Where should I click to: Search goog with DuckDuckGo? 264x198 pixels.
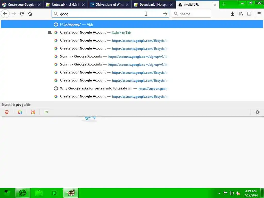pos(33,112)
